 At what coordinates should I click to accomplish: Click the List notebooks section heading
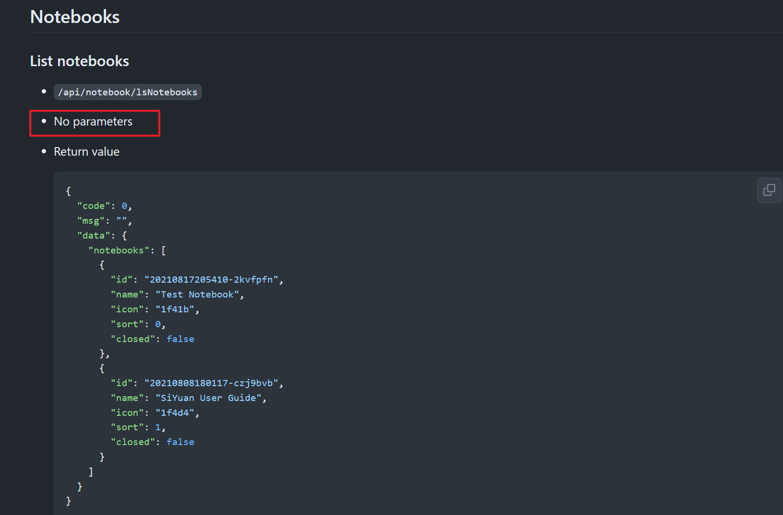[79, 61]
